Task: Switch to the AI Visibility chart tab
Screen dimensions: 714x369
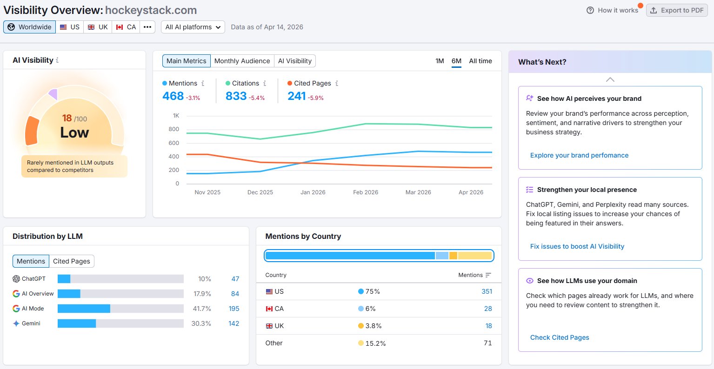Action: pos(295,61)
